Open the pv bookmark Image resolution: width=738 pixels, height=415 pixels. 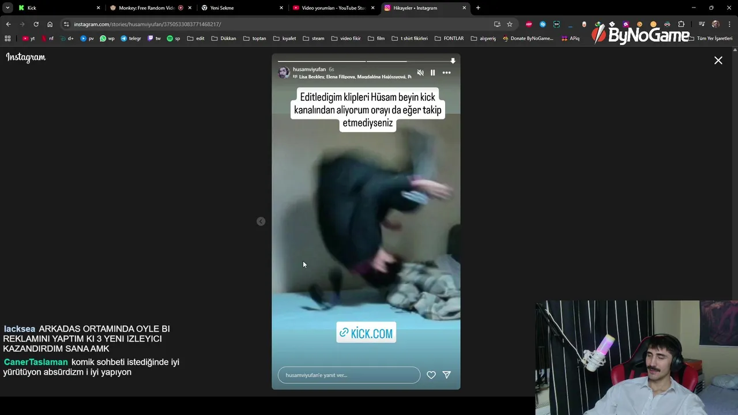[87, 39]
